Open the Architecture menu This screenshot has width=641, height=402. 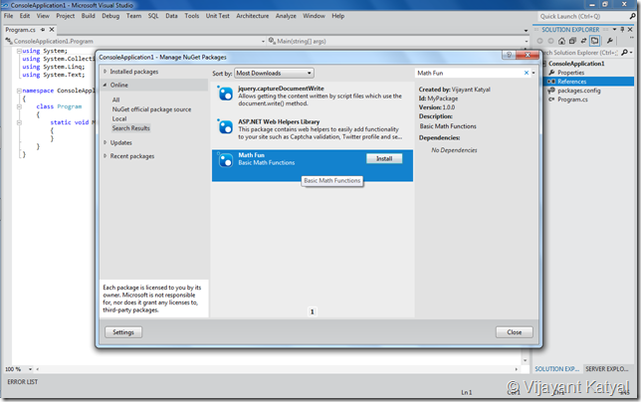click(x=252, y=16)
